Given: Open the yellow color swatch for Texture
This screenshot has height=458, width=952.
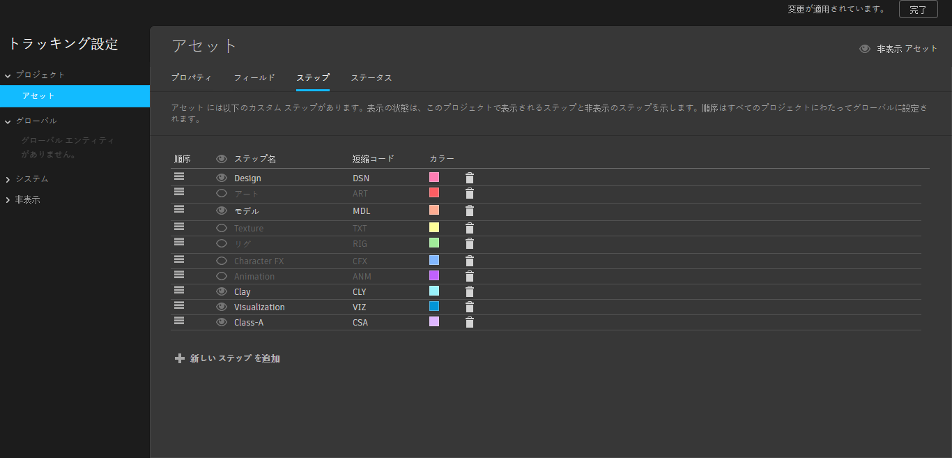Looking at the screenshot, I should [x=434, y=227].
